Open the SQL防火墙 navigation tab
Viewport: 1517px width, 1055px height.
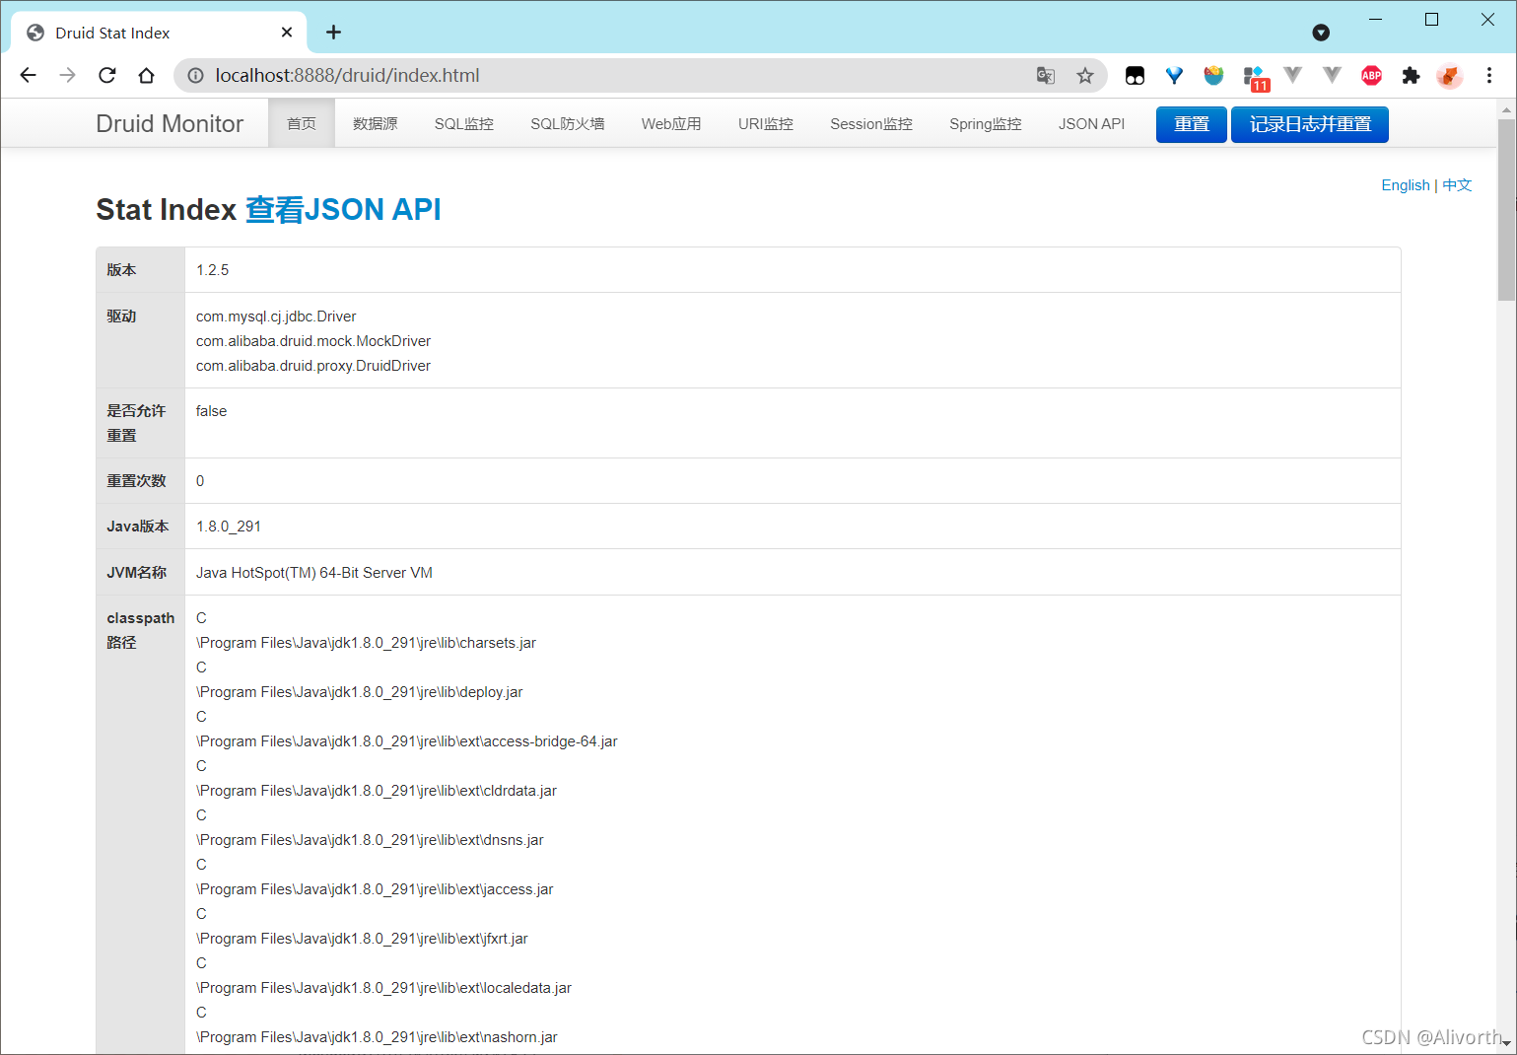tap(568, 123)
